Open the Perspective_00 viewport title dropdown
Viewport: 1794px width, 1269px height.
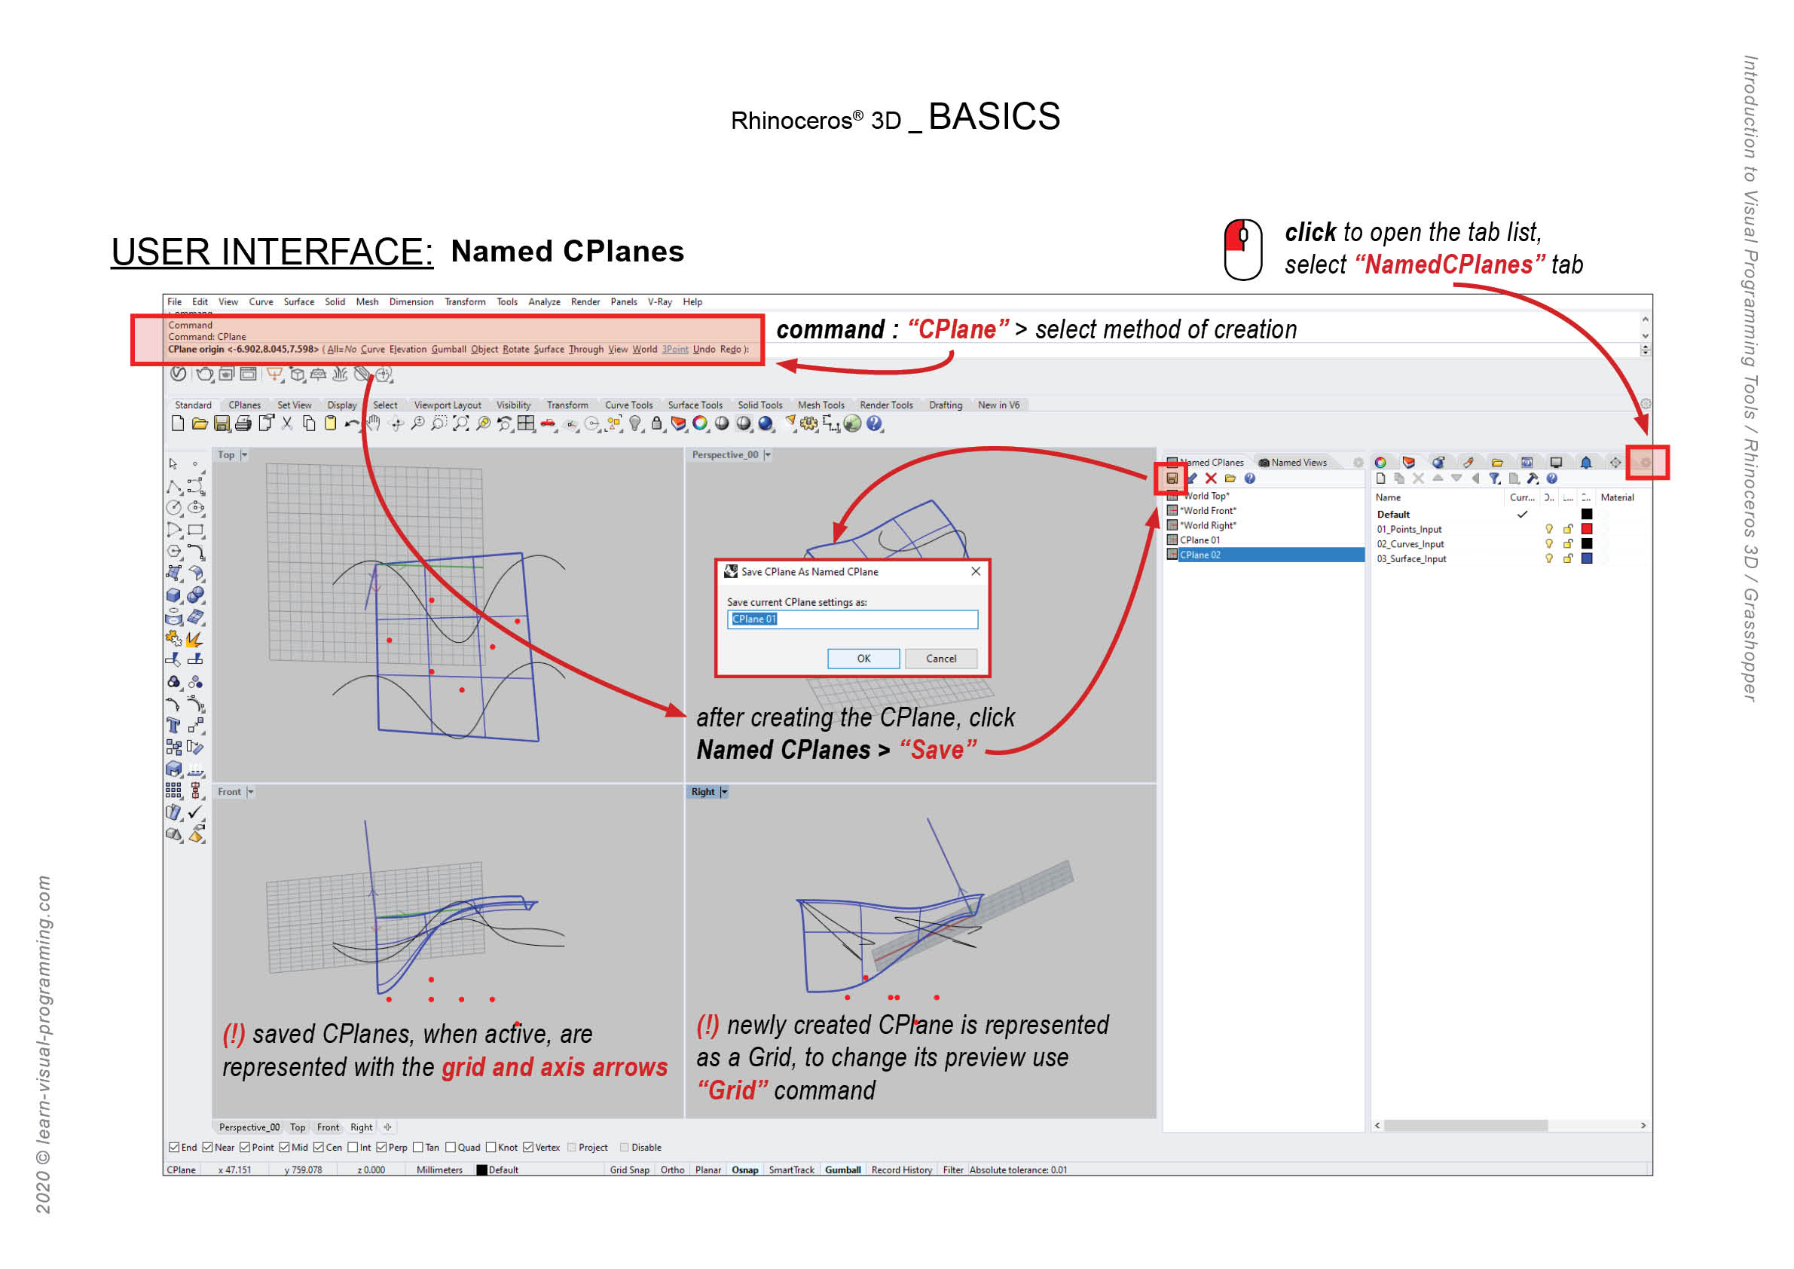[768, 454]
